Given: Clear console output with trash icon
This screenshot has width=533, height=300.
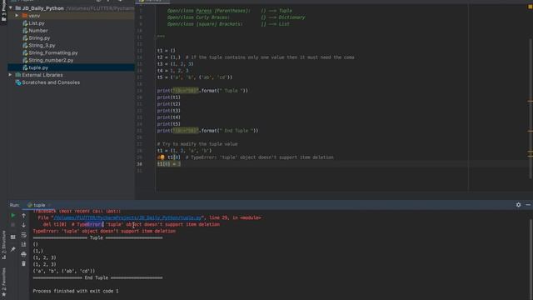Looking at the screenshot, I should tap(23, 263).
